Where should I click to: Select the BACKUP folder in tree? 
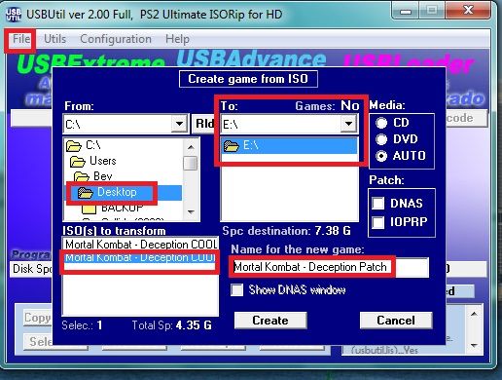[x=123, y=208]
